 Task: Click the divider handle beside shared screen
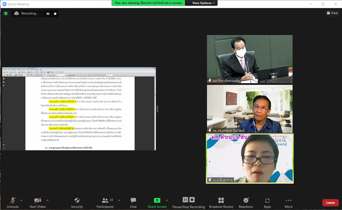(x=157, y=109)
